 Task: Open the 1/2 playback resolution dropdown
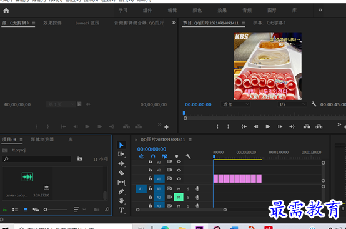292,104
